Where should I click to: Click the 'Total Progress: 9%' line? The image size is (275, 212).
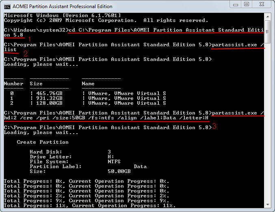87,201
